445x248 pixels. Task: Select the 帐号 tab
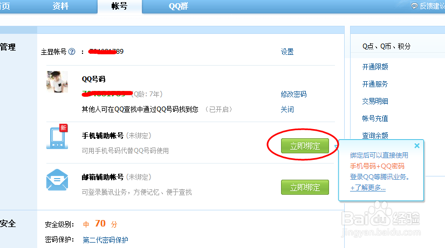[x=120, y=6]
